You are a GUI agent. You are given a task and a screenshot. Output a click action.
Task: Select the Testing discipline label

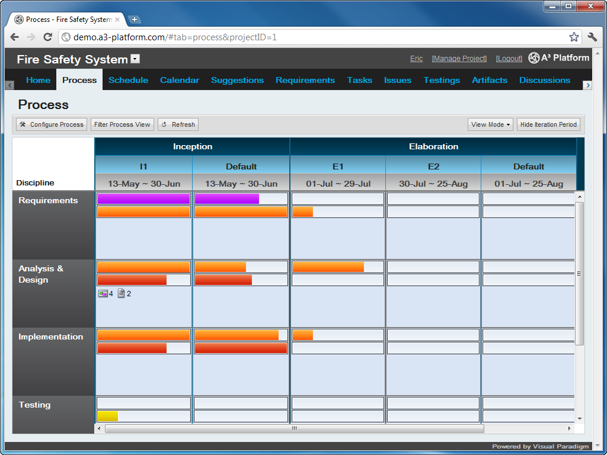click(x=34, y=405)
